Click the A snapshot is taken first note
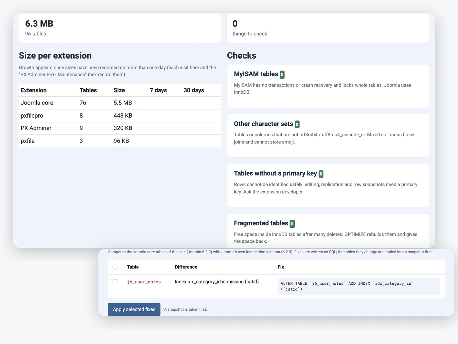Viewport: 458px width, 344px height. point(185,309)
